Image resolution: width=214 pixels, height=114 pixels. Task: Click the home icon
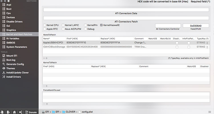coord(14,112)
